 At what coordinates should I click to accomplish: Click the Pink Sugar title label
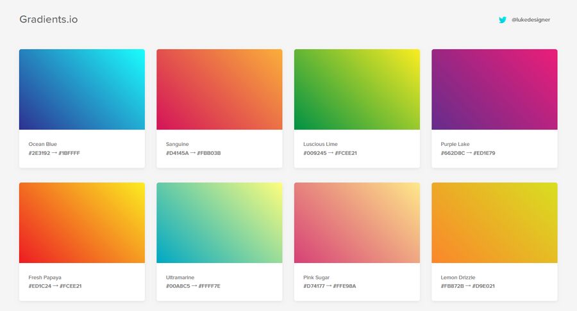[x=317, y=277]
